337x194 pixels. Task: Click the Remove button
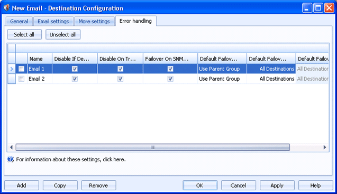(98, 185)
